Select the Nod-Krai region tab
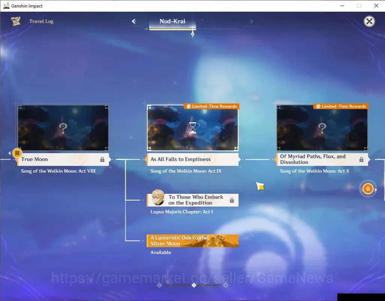The width and height of the screenshot is (385, 301). click(x=172, y=21)
